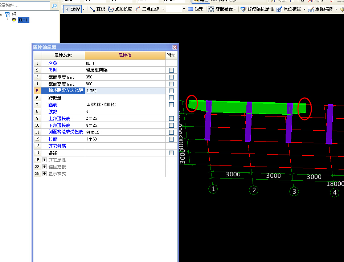
Task: Choose the 点加长度 point-plus-length tool
Action: (x=120, y=9)
